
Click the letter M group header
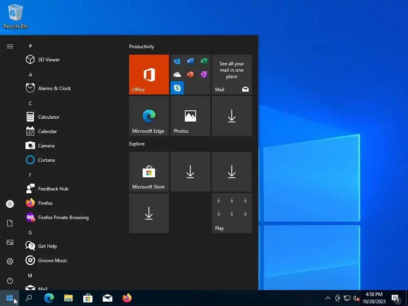click(x=30, y=275)
